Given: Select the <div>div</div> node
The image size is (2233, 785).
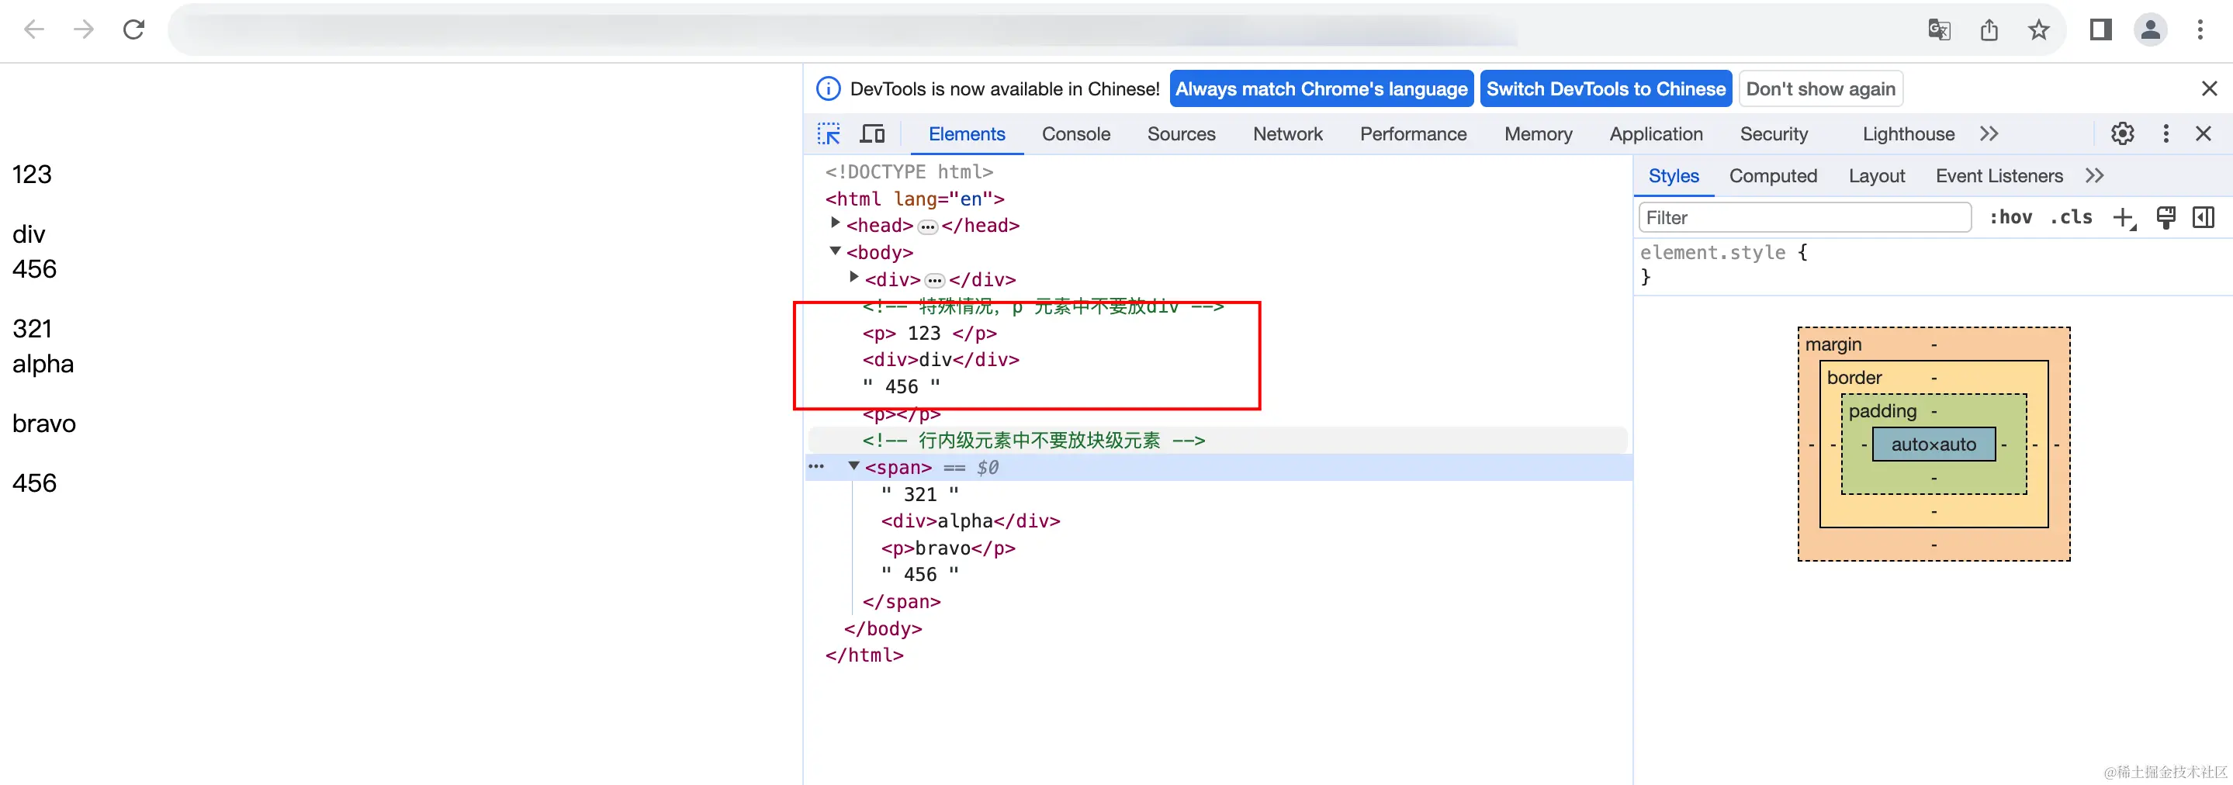Looking at the screenshot, I should pyautogui.click(x=940, y=360).
